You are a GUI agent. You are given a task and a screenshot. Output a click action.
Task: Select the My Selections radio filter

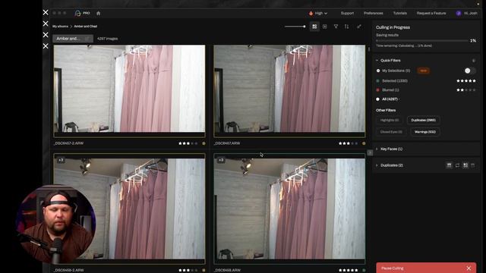(x=378, y=71)
